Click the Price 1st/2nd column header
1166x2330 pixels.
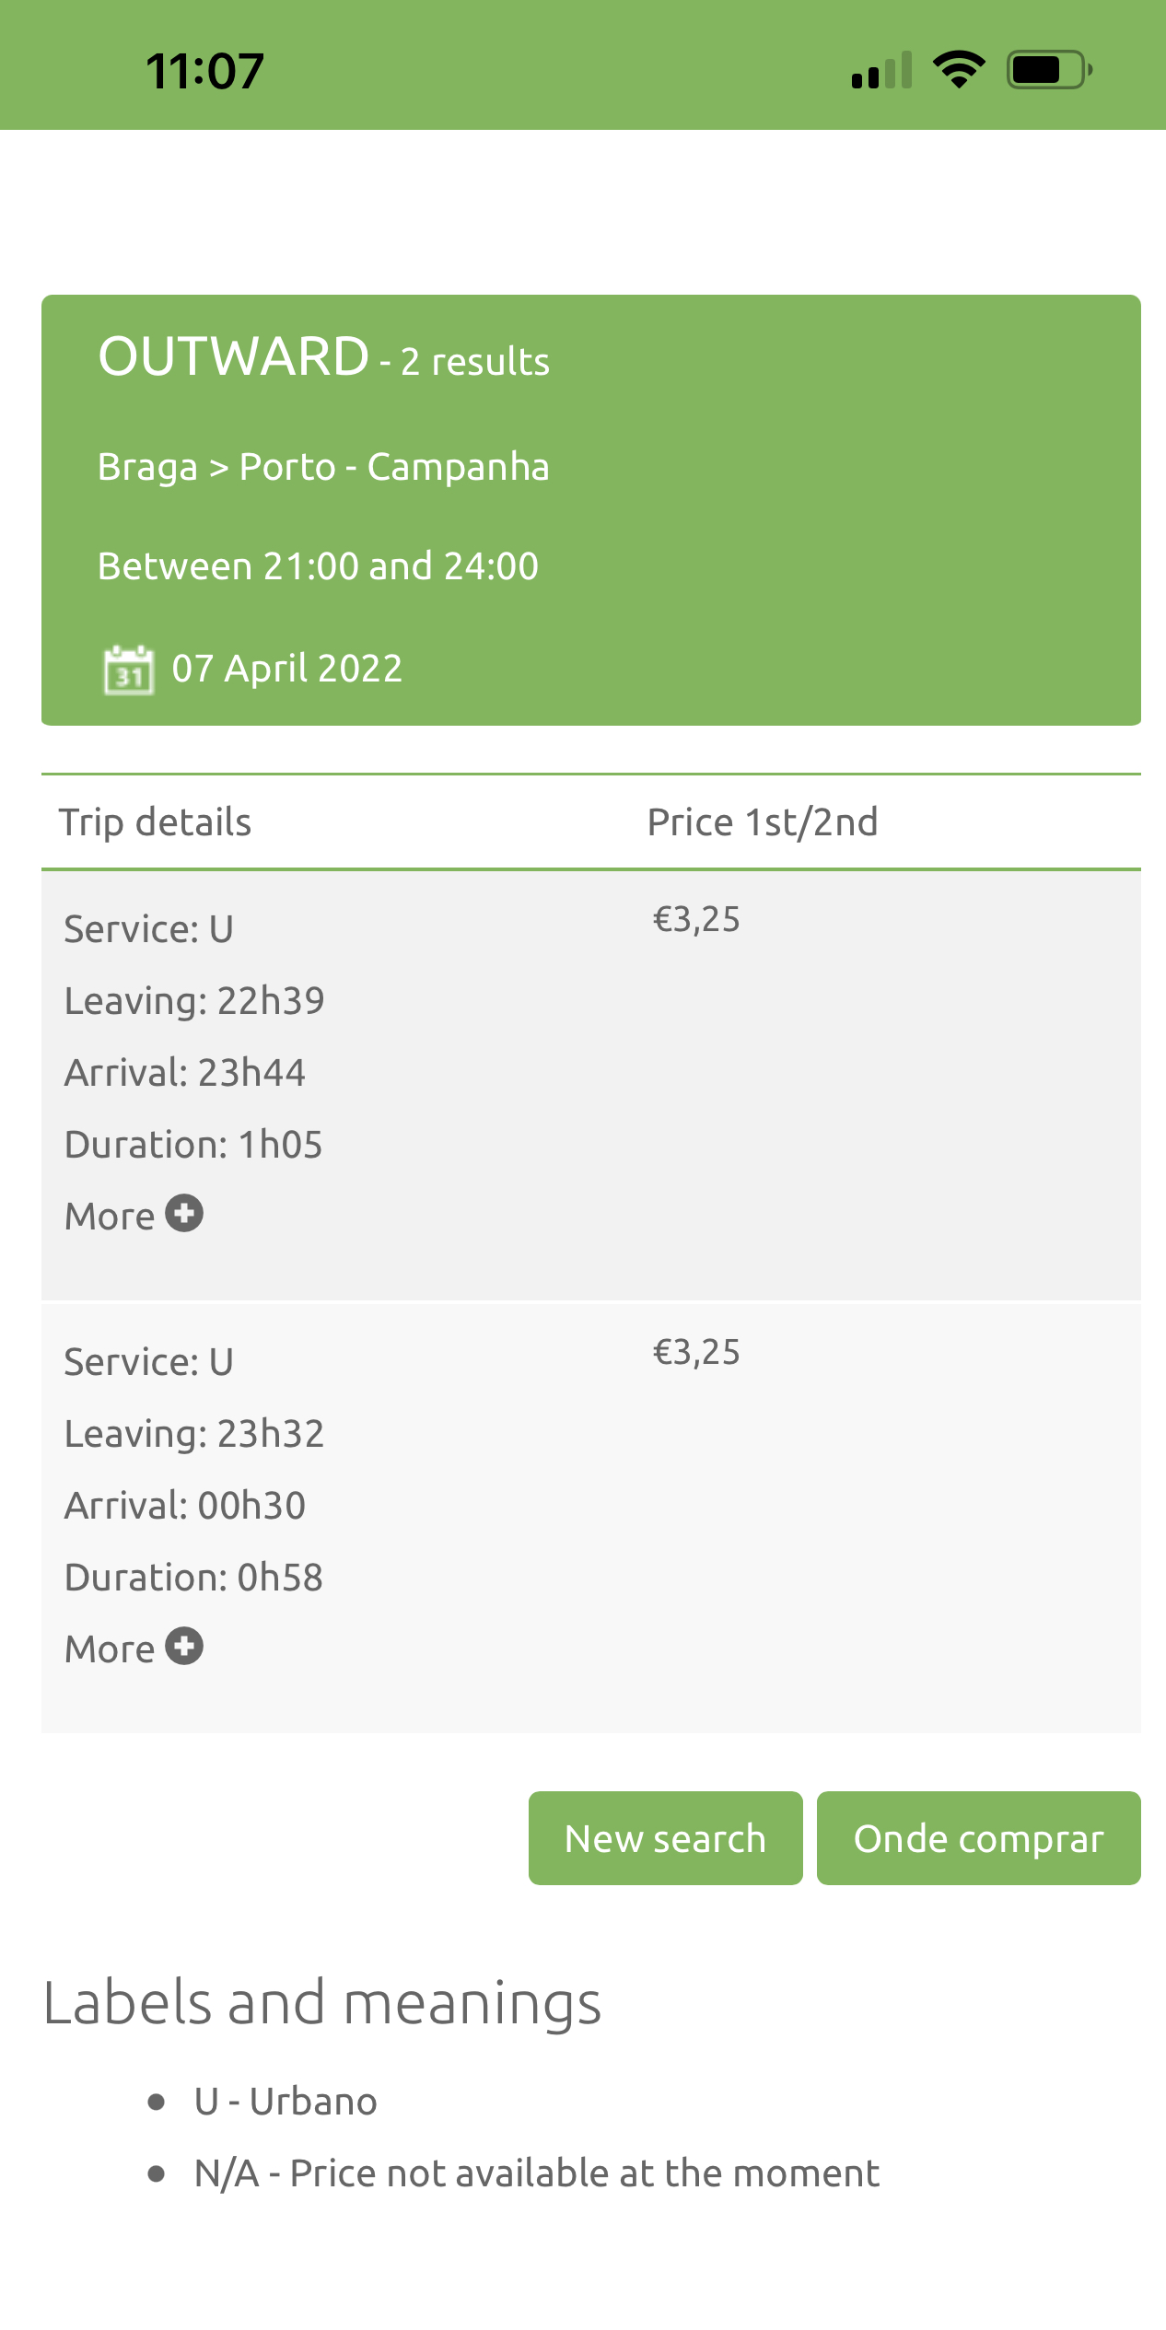(x=763, y=821)
